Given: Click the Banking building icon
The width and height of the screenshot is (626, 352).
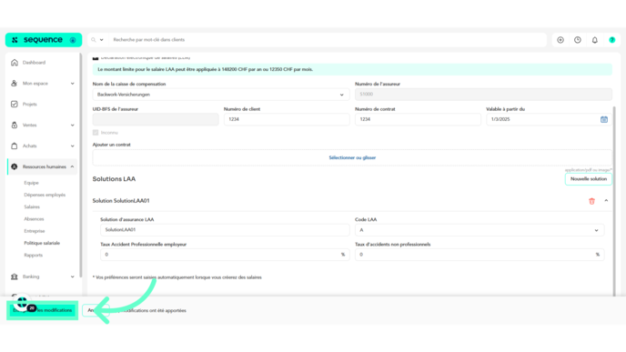Looking at the screenshot, I should [15, 277].
